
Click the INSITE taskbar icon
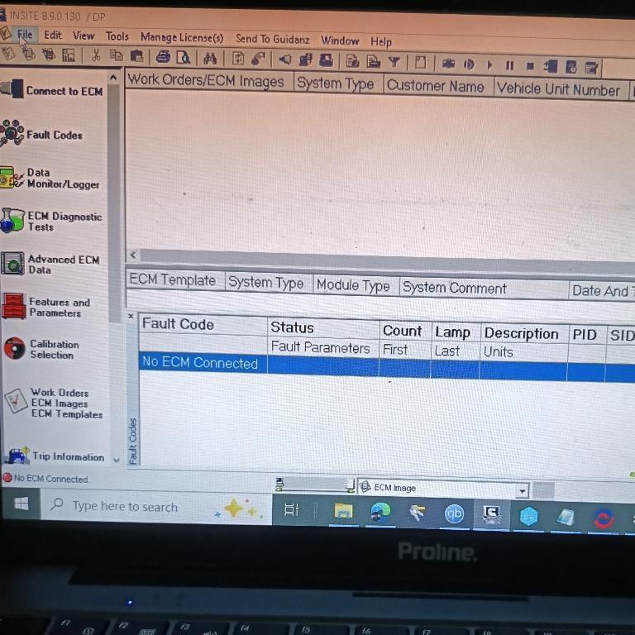[491, 515]
